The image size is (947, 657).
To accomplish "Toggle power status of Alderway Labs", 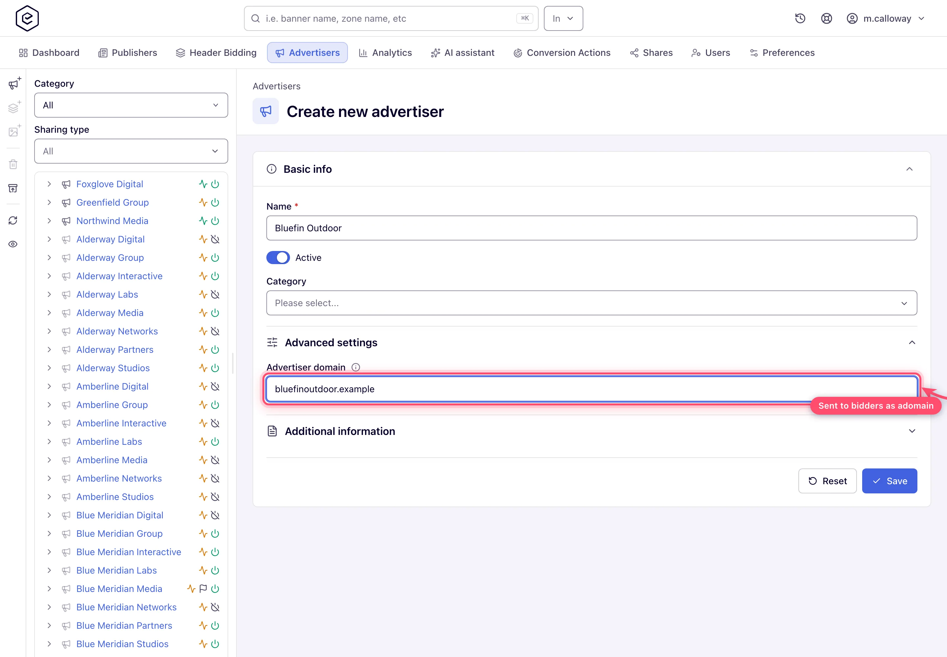I will click(215, 294).
